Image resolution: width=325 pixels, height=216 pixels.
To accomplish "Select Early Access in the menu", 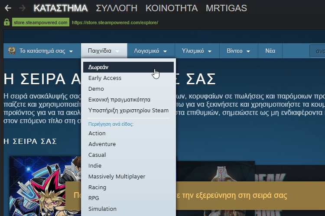I will coord(128,78).
